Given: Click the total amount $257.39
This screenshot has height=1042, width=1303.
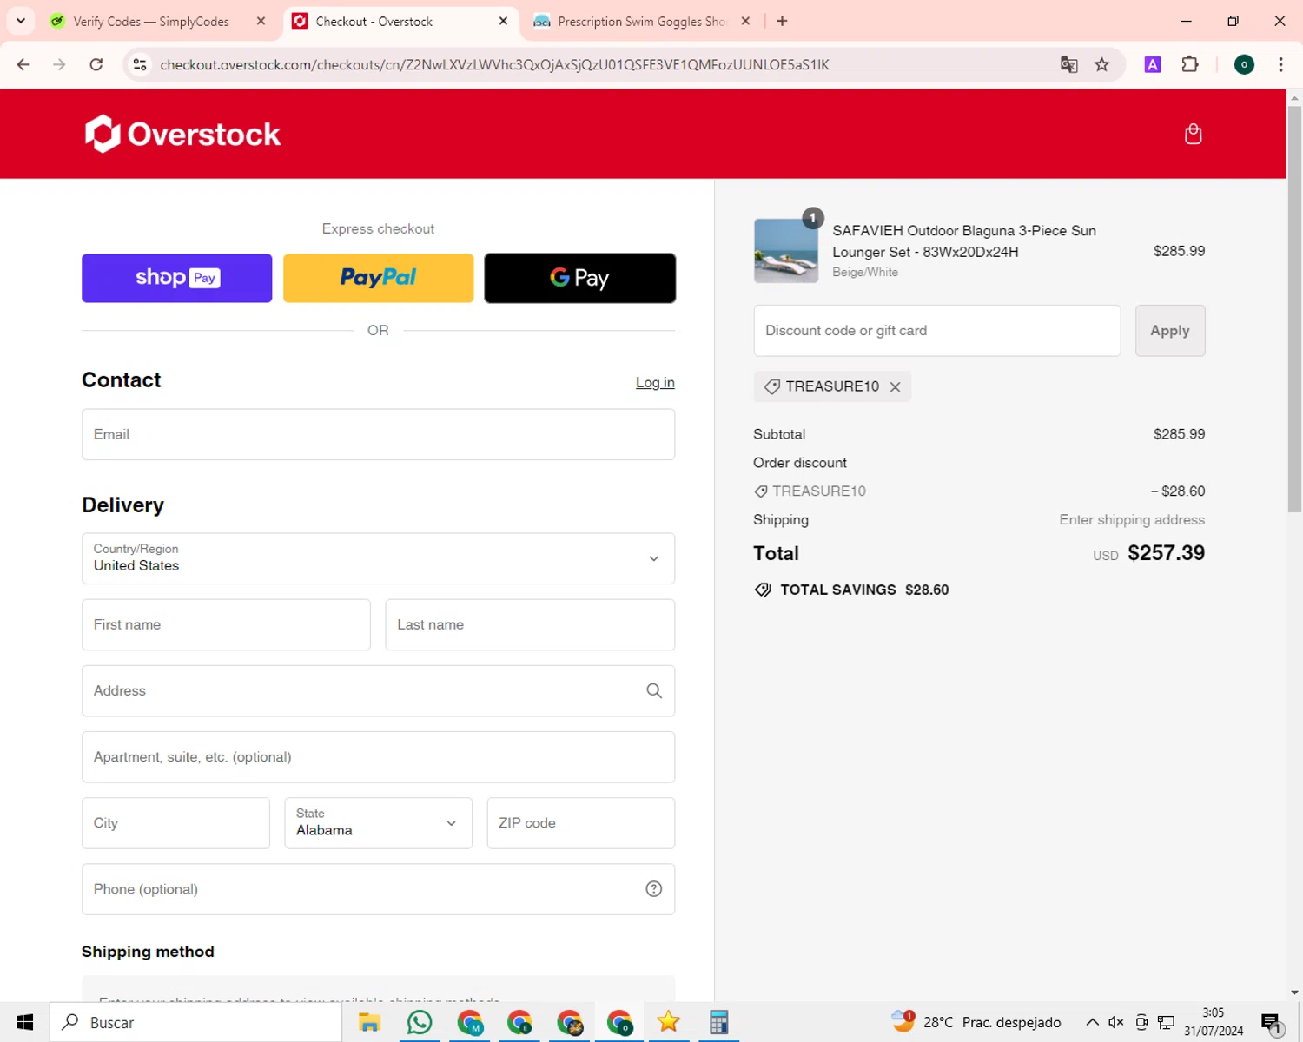Looking at the screenshot, I should (1166, 553).
